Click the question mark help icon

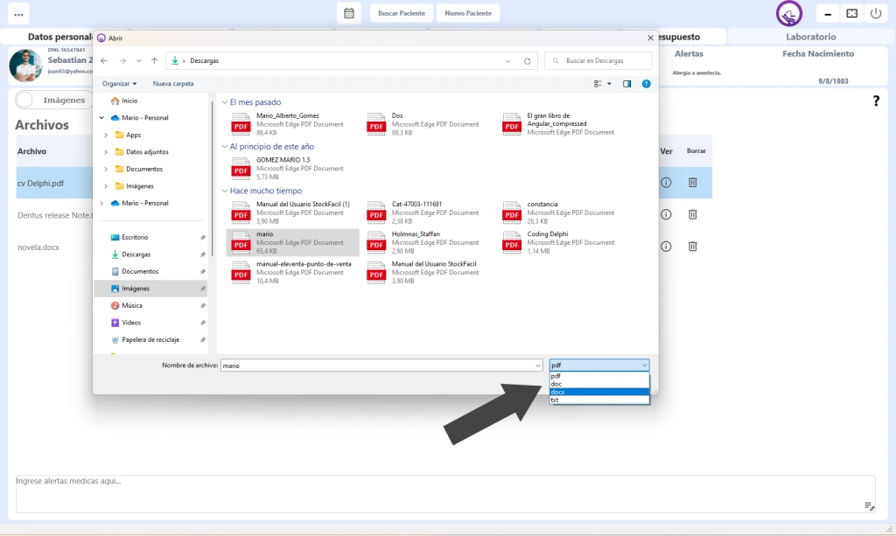point(876,101)
